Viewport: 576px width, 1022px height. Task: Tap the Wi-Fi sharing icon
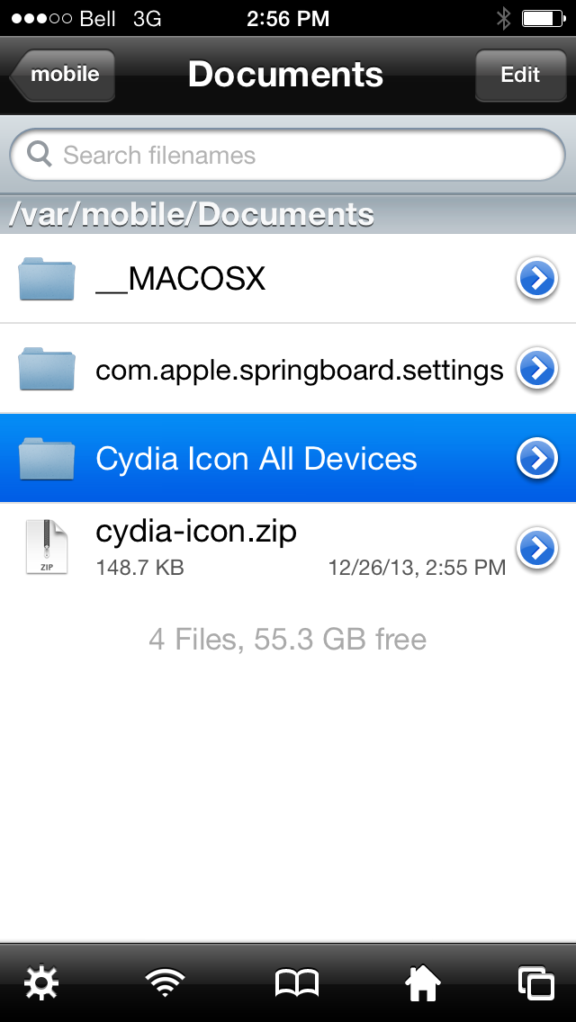[x=165, y=982]
